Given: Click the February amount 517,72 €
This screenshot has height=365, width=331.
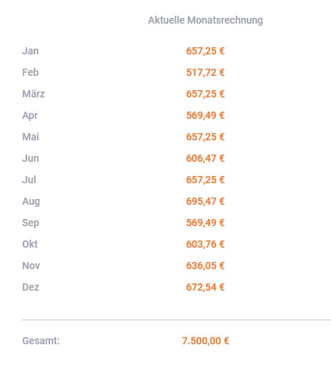Looking at the screenshot, I should pyautogui.click(x=205, y=72).
